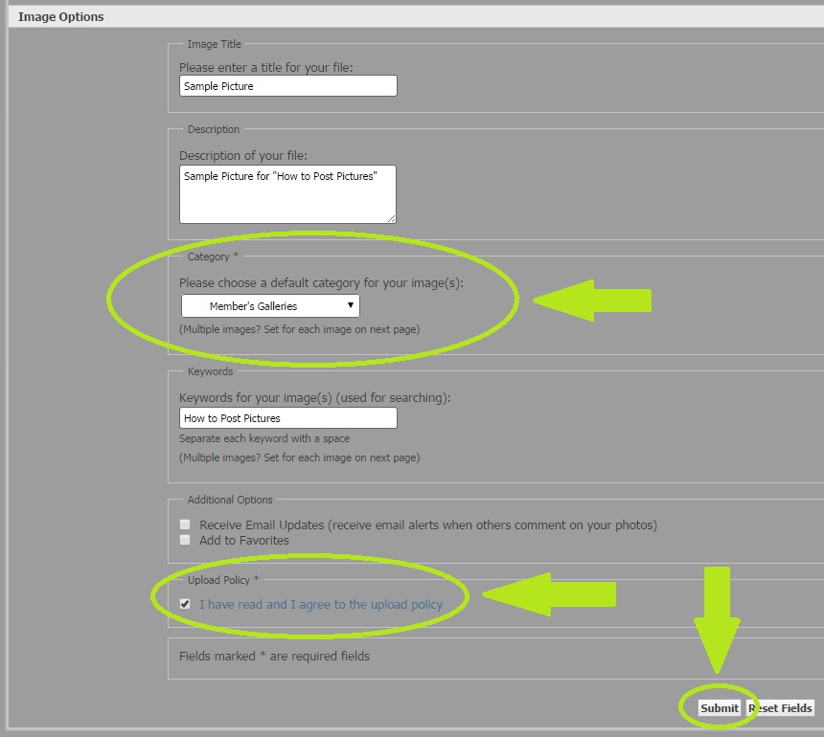
Task: Uncheck the upload policy agreement checkbox
Action: pos(185,604)
